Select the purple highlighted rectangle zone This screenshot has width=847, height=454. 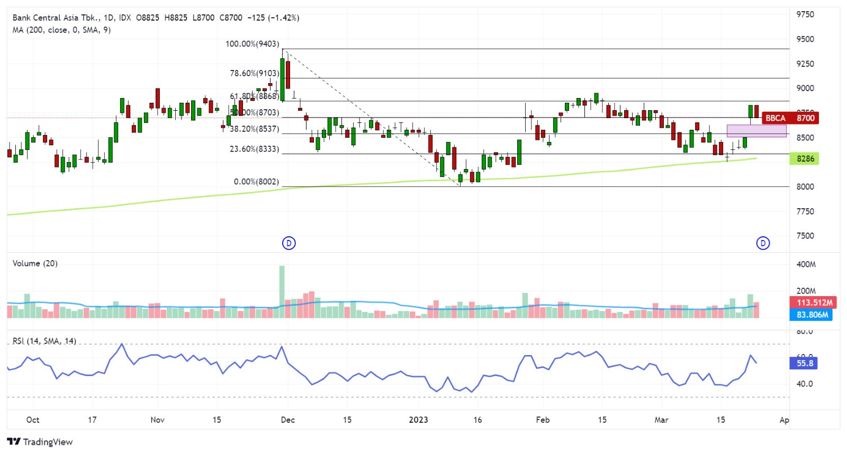click(x=756, y=131)
